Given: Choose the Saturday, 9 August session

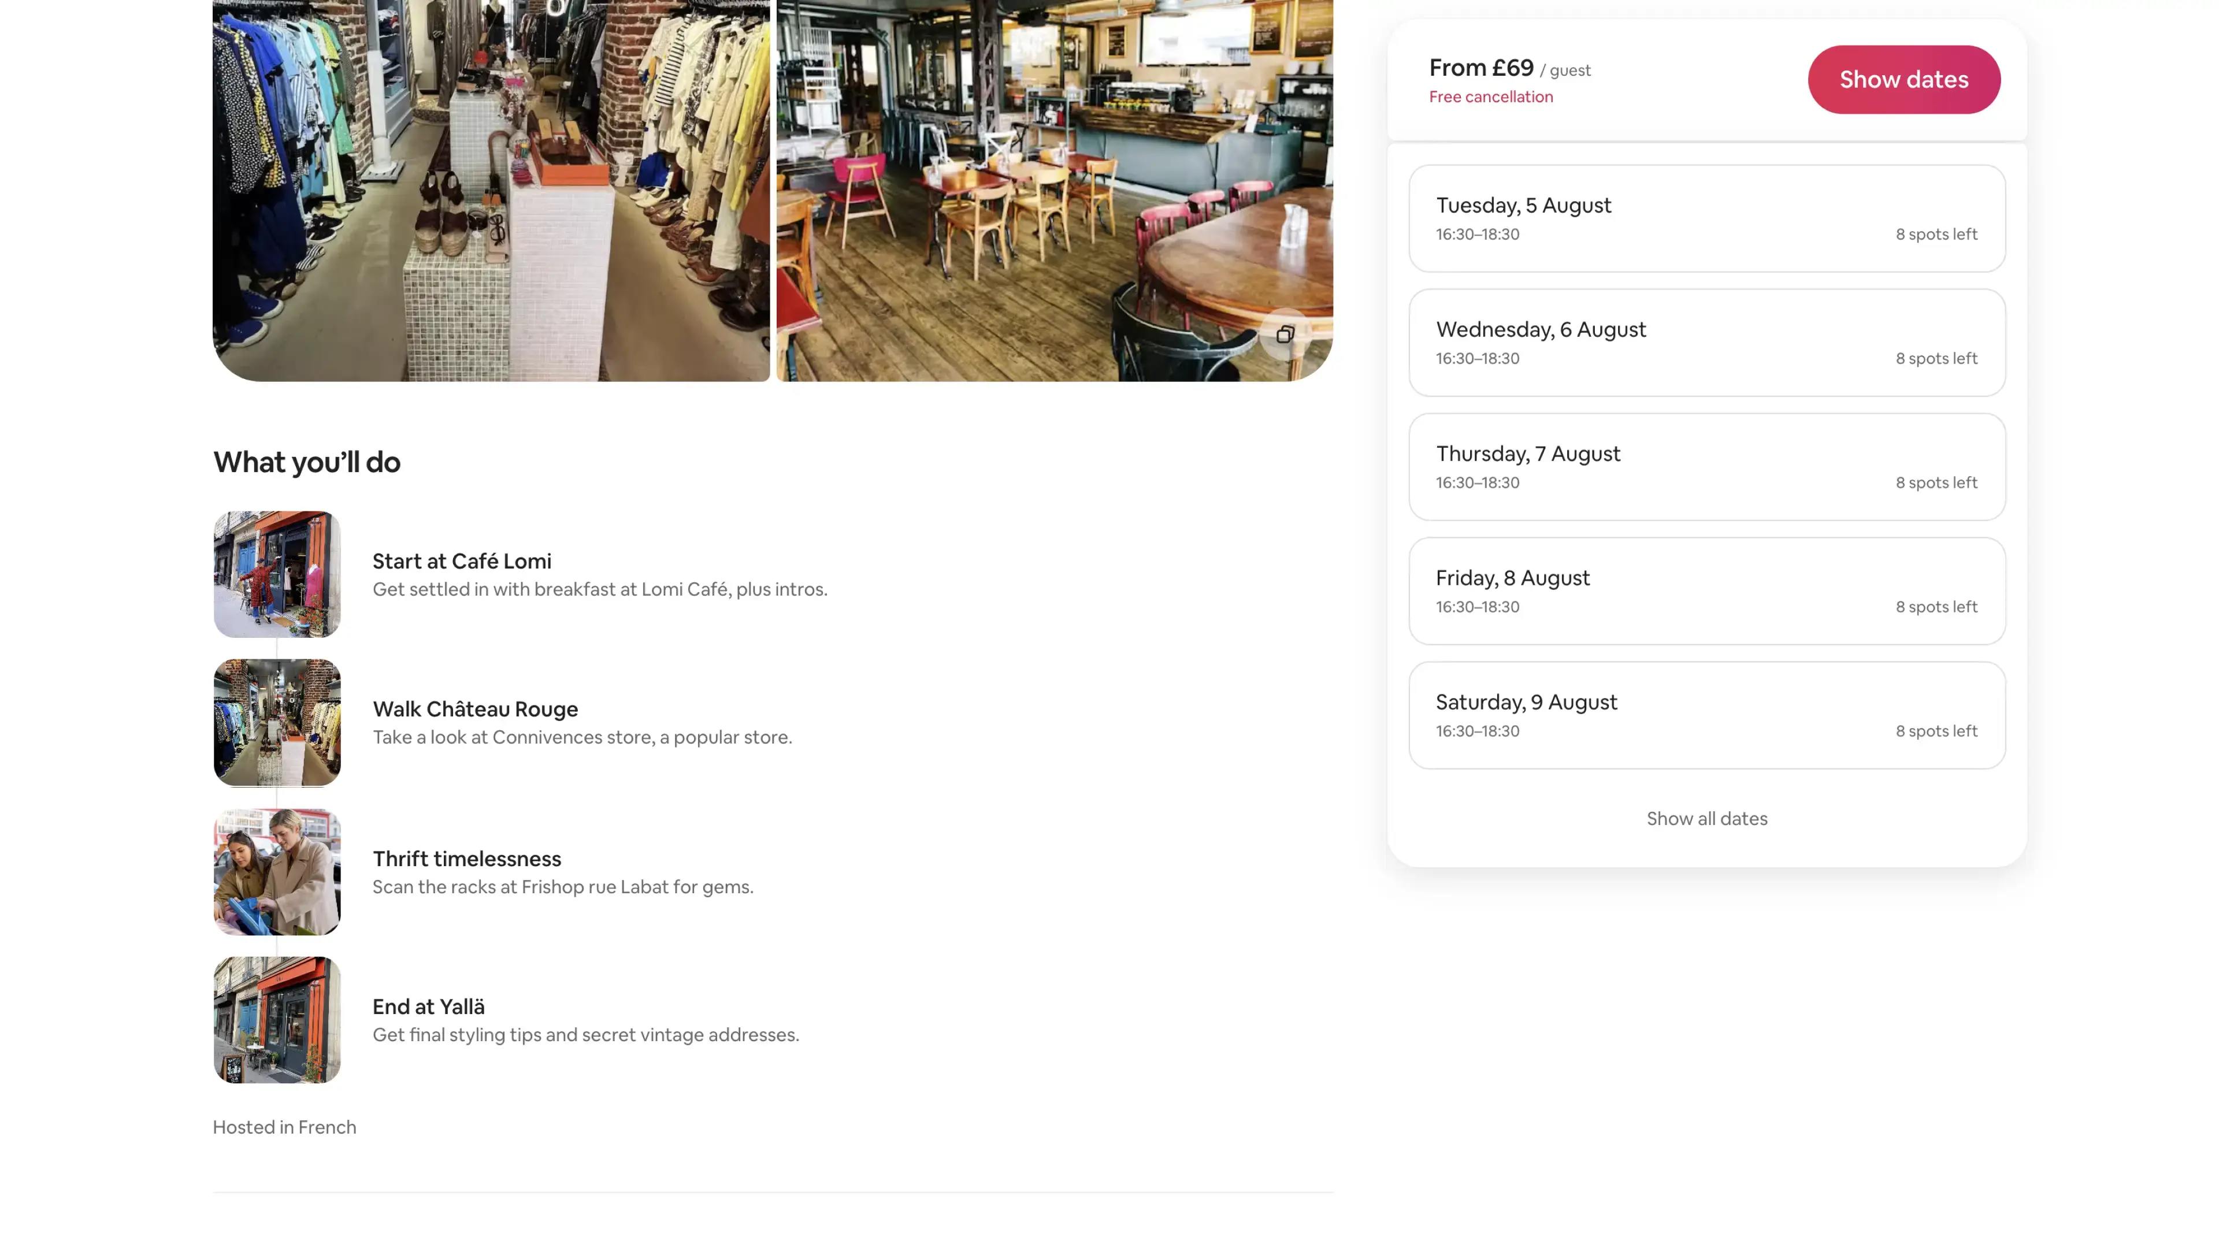Looking at the screenshot, I should coord(1706,715).
